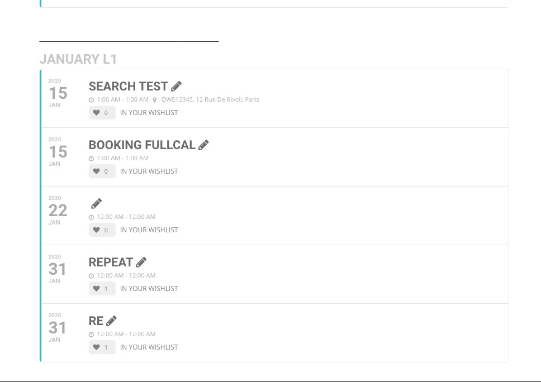The image size is (541, 382).
Task: Toggle the wishlist heart for SEARCH TEST
Action: (97, 113)
